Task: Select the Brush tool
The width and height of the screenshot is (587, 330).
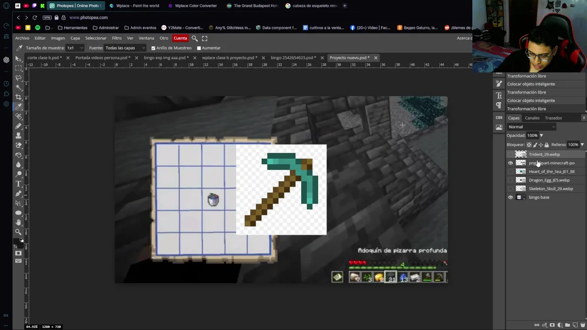Action: point(18,126)
